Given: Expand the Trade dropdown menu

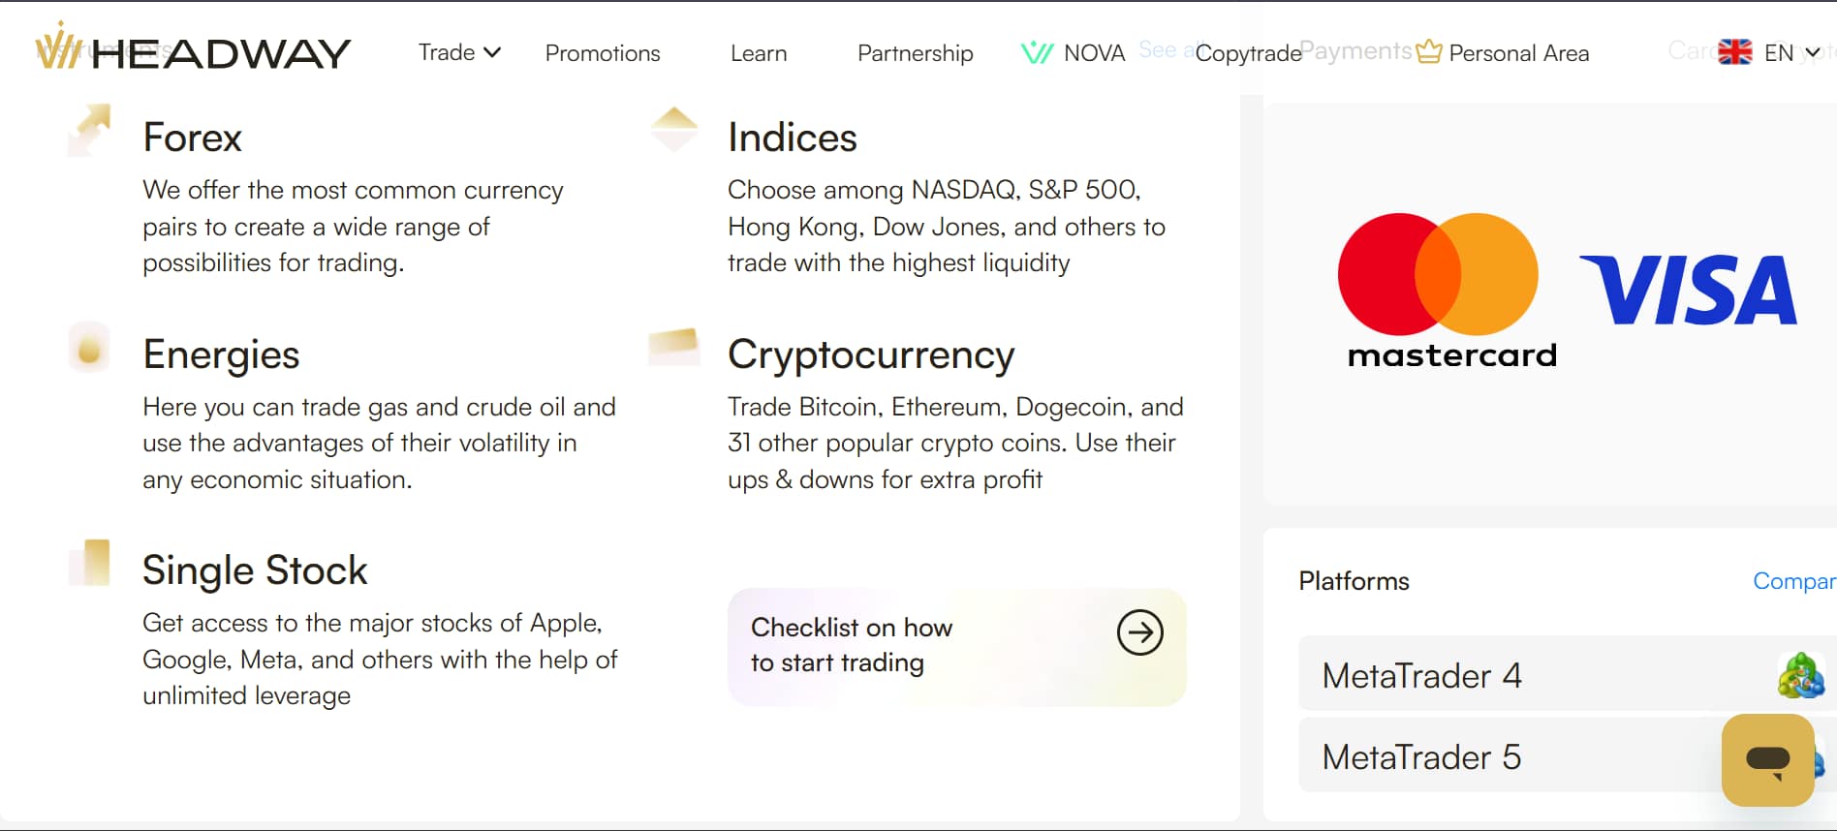Looking at the screenshot, I should (x=459, y=52).
